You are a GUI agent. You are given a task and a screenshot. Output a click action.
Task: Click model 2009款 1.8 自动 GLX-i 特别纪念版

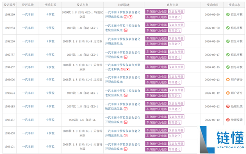[82, 15]
